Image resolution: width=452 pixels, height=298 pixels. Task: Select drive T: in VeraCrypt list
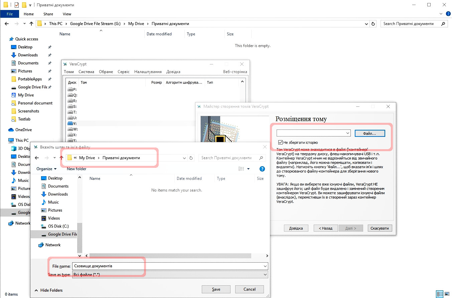(x=72, y=112)
